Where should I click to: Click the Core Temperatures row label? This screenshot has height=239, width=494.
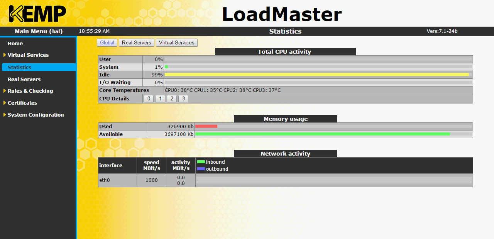(x=124, y=90)
